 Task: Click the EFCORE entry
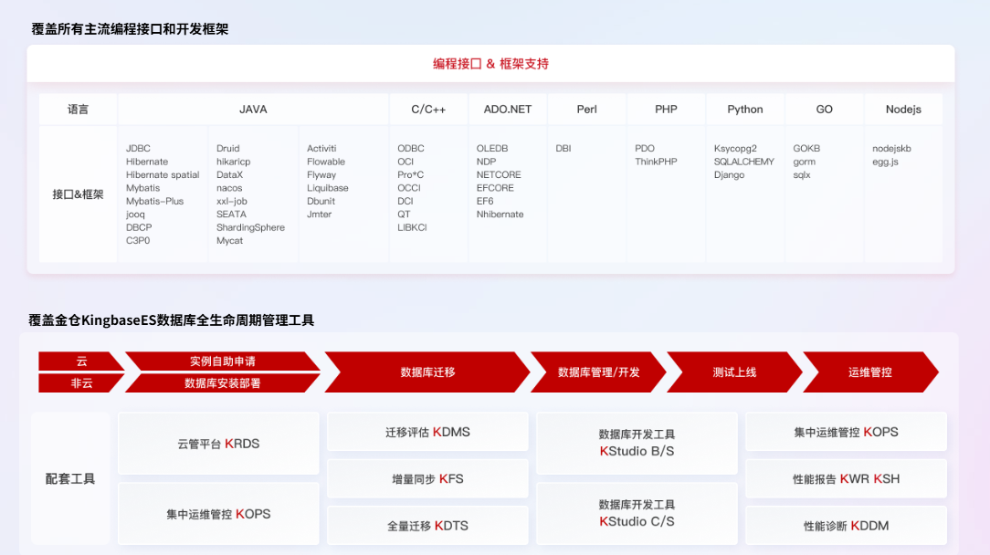click(495, 188)
